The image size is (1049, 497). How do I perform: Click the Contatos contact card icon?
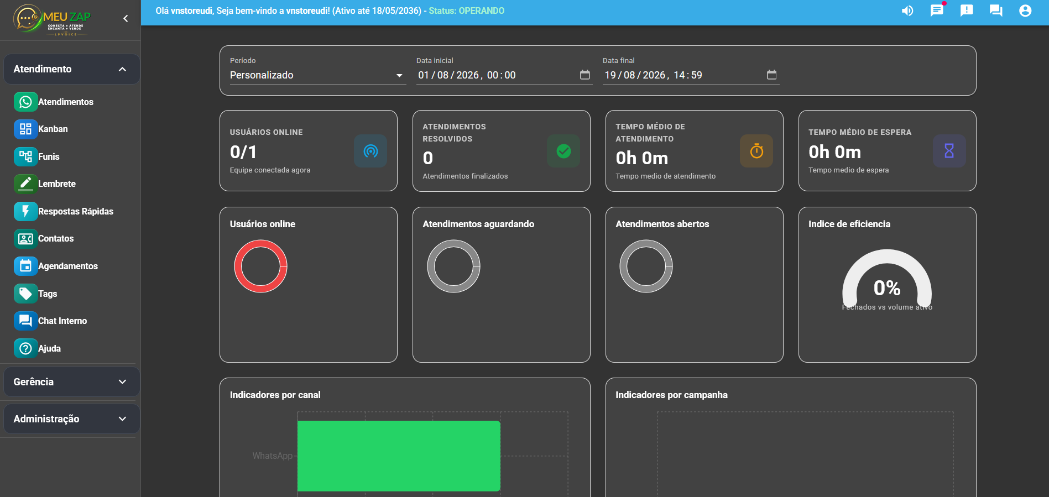click(25, 238)
